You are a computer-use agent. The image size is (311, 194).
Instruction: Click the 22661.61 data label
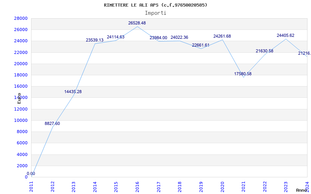(201, 45)
